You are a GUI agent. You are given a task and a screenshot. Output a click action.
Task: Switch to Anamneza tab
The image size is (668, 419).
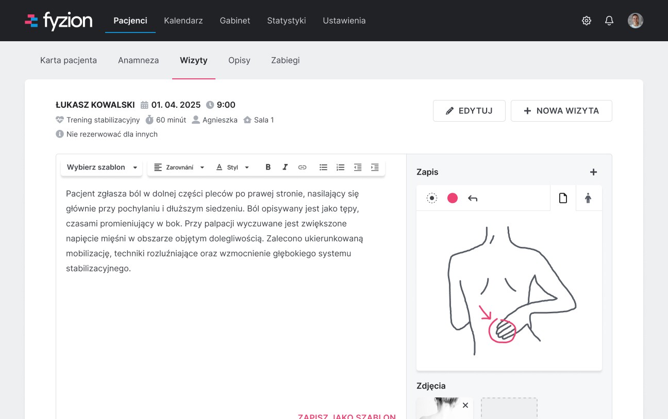pos(138,60)
